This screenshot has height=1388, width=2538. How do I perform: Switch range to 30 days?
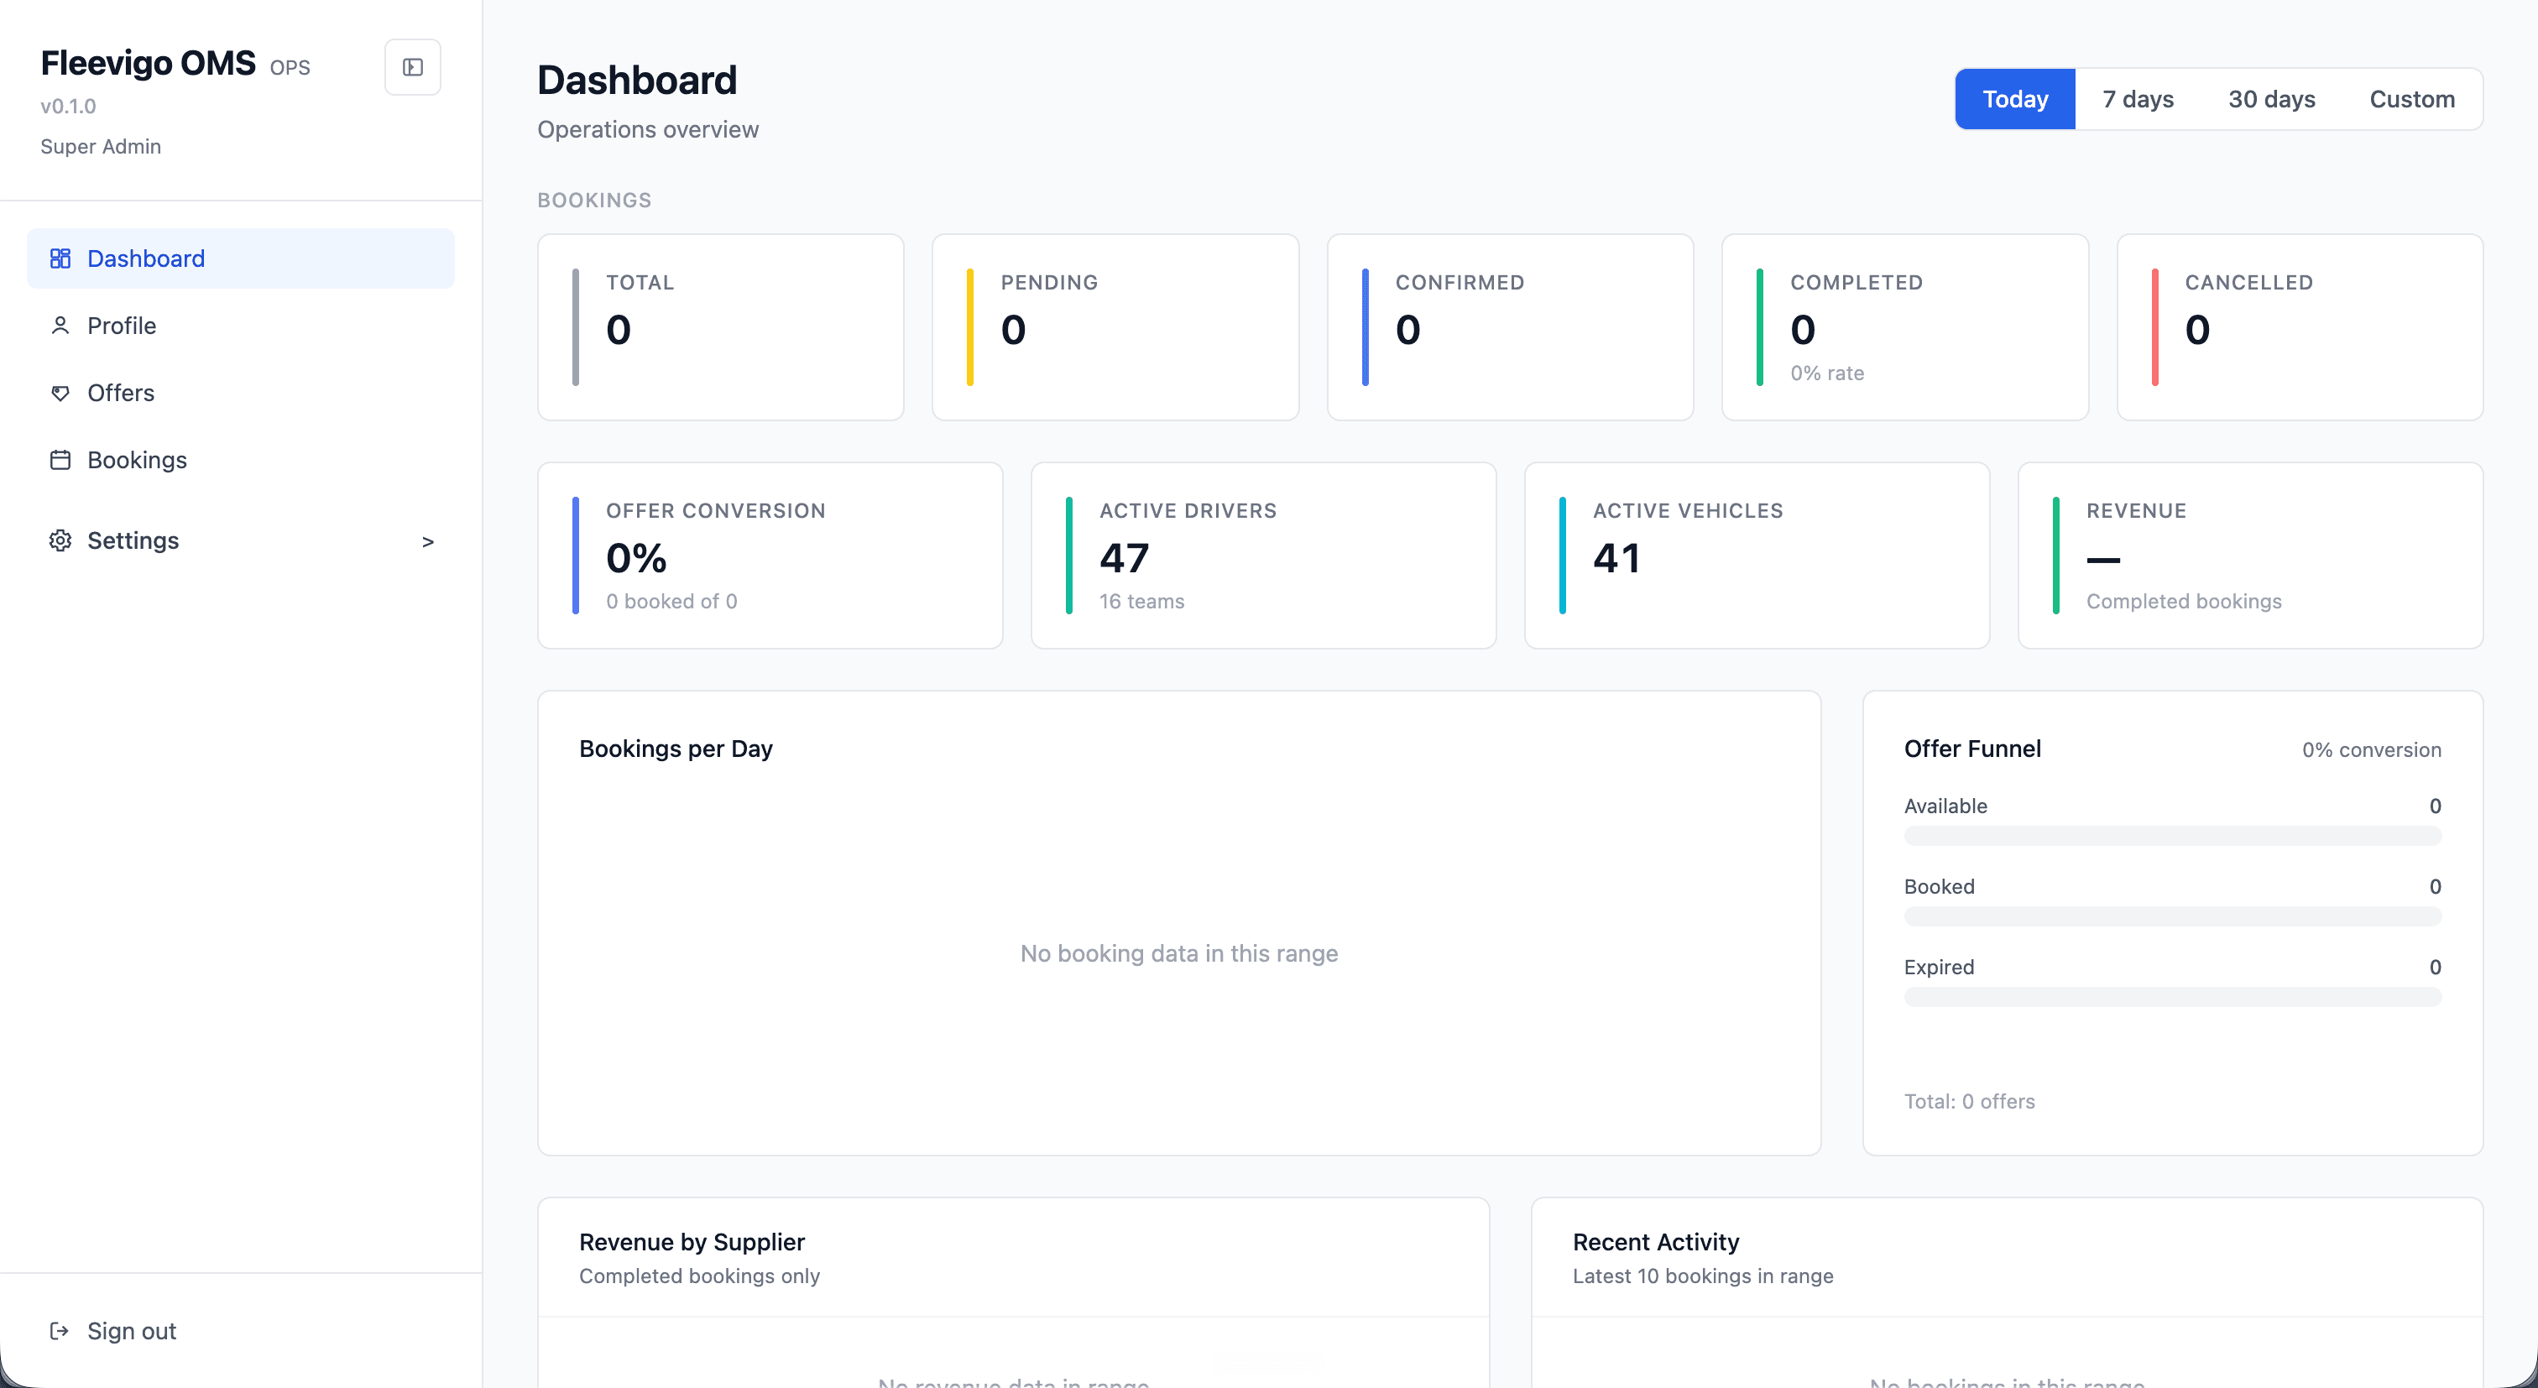pos(2271,98)
